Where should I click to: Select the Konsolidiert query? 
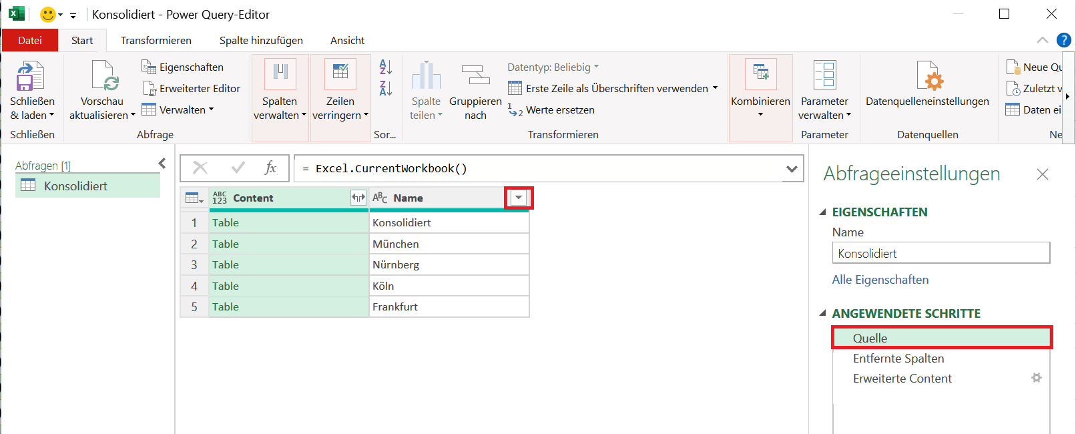[x=88, y=186]
